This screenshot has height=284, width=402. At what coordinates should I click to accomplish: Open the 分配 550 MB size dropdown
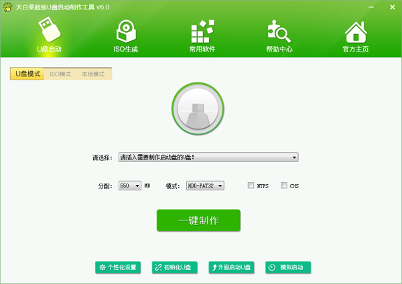(130, 186)
